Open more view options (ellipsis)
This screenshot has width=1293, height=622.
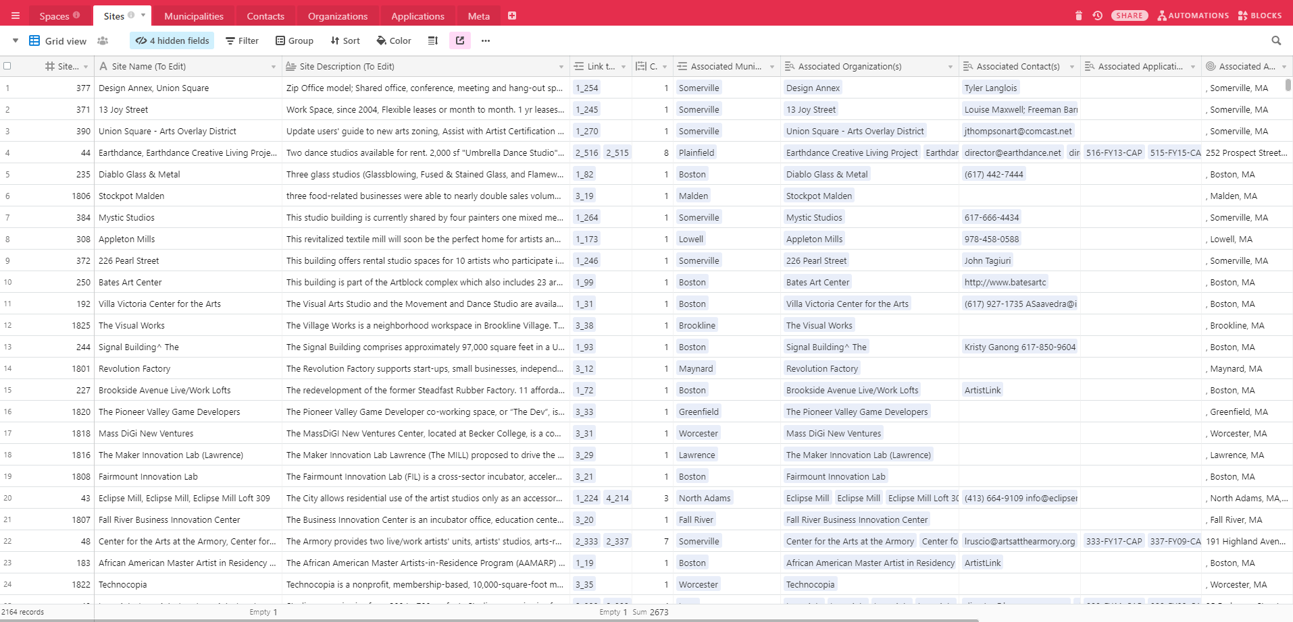tap(486, 40)
